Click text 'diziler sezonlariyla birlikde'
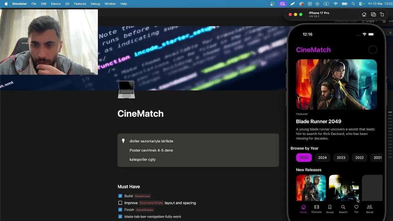The image size is (393, 221). pyautogui.click(x=151, y=141)
